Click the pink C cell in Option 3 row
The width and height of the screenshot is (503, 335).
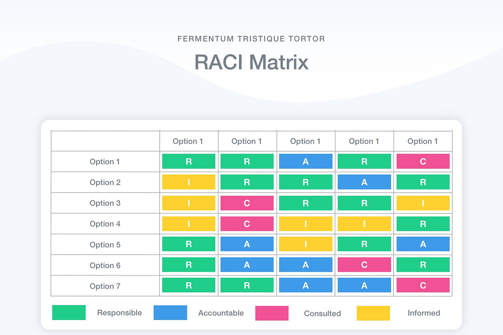[x=247, y=203]
